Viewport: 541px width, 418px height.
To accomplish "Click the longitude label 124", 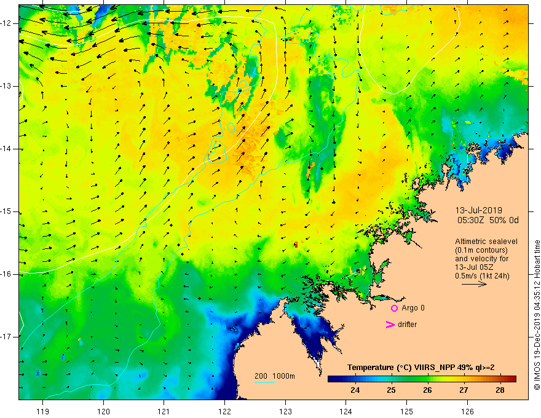I will click(346, 411).
